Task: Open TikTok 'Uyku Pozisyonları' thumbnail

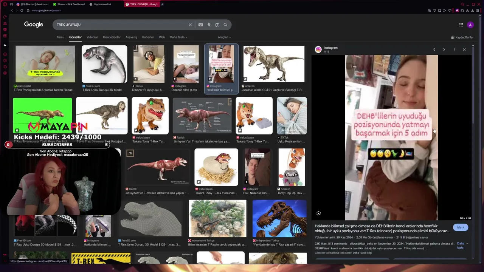Action: (x=292, y=116)
